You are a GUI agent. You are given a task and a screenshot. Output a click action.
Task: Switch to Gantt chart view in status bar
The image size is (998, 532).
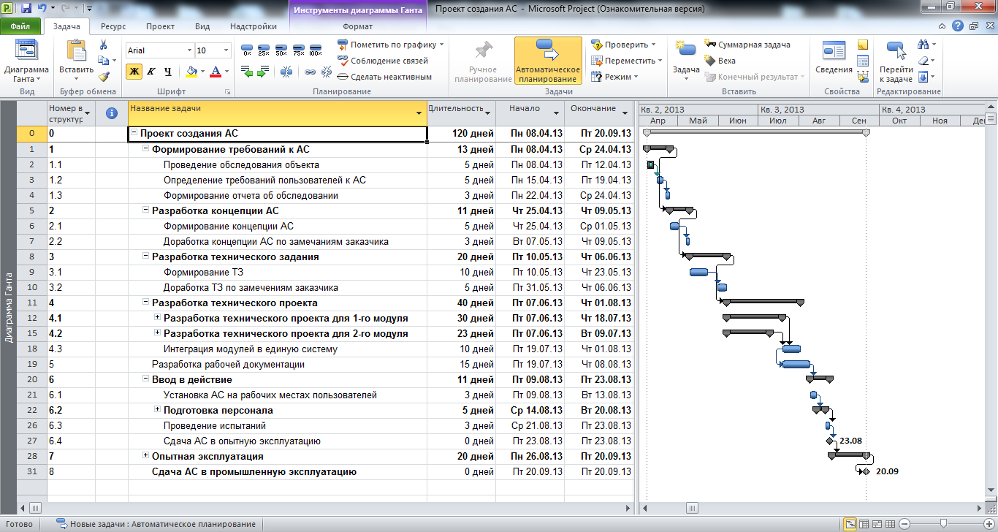850,524
